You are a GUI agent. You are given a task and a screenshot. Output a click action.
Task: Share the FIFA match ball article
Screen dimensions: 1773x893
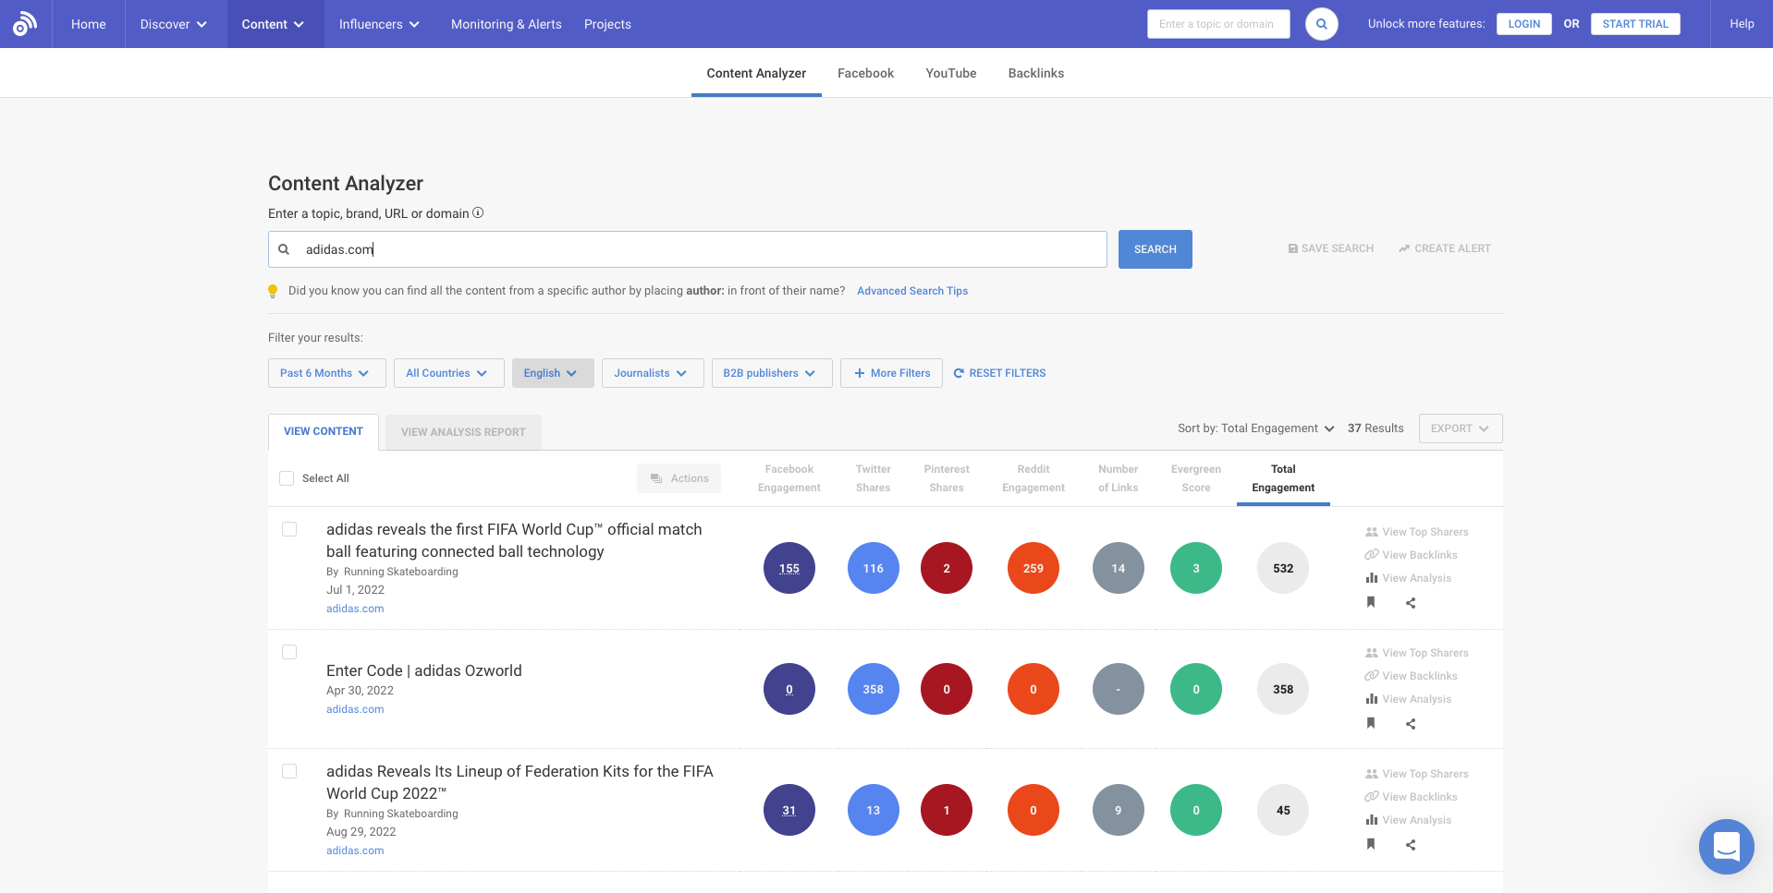(1411, 603)
